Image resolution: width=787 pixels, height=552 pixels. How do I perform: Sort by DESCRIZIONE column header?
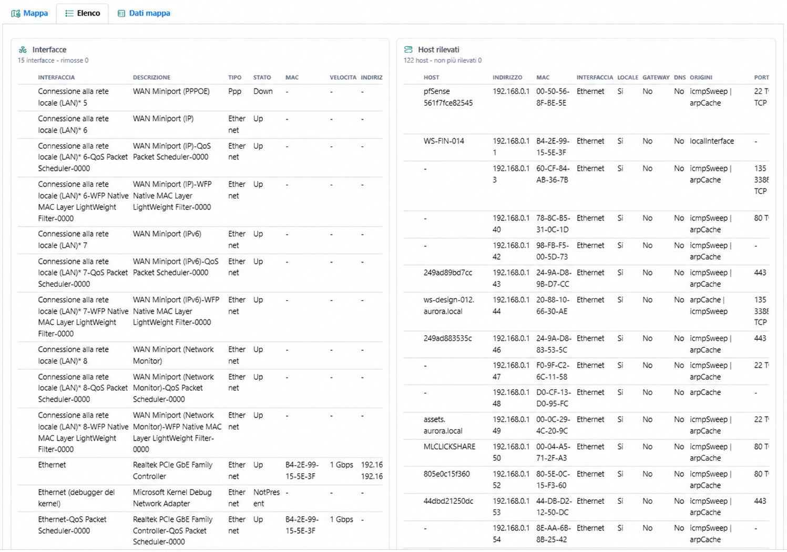pyautogui.click(x=151, y=77)
